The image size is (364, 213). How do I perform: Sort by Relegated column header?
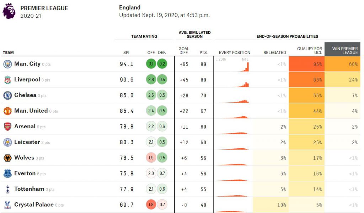click(x=275, y=52)
